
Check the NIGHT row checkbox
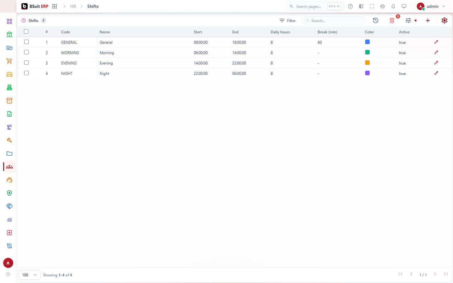point(26,73)
